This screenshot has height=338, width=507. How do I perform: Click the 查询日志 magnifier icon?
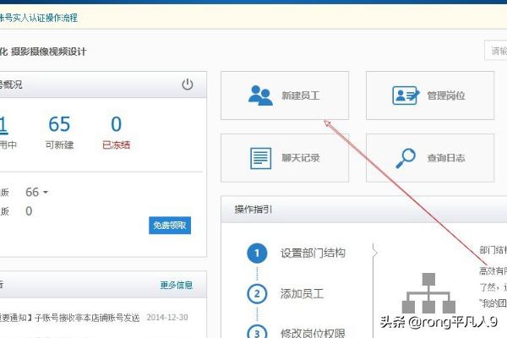pyautogui.click(x=406, y=157)
